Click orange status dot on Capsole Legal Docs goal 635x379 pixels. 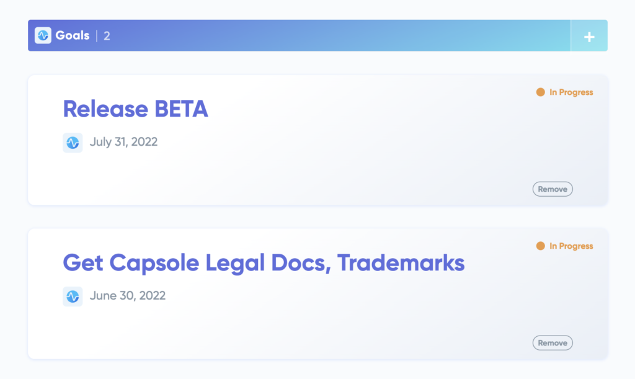pos(540,246)
